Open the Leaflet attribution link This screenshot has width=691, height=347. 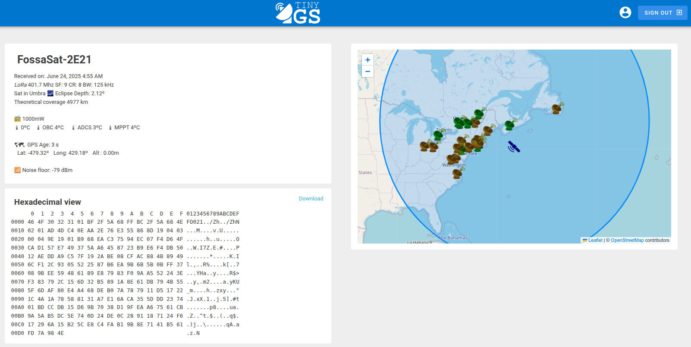coord(595,241)
